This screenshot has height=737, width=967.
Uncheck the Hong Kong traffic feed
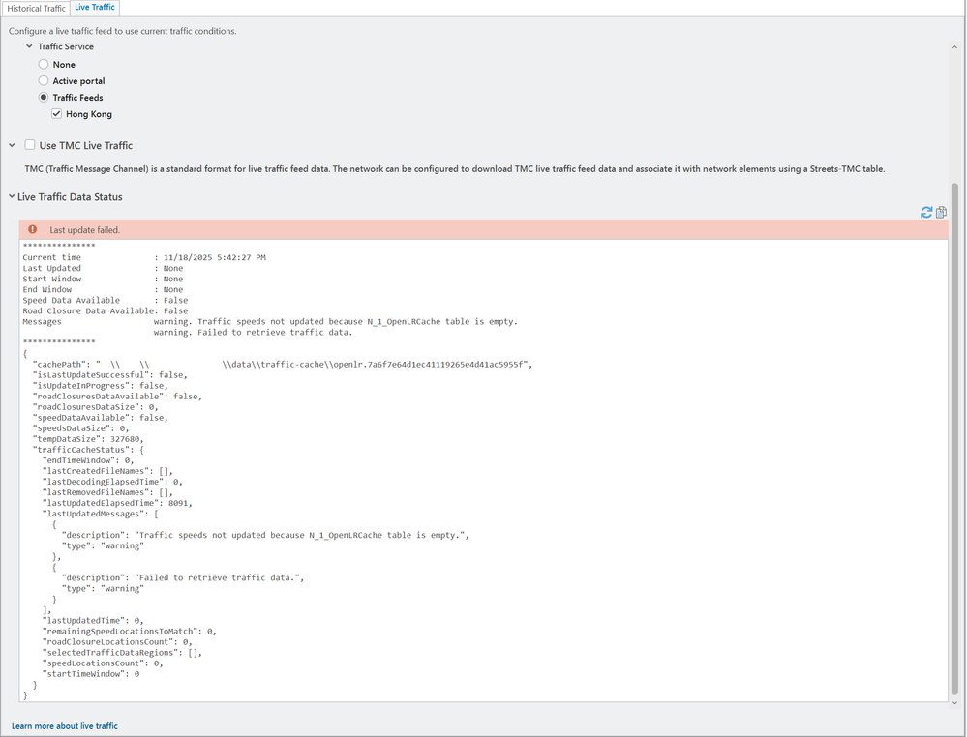point(57,113)
